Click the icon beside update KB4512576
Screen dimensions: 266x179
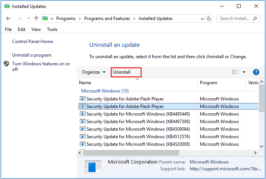coord(83,136)
